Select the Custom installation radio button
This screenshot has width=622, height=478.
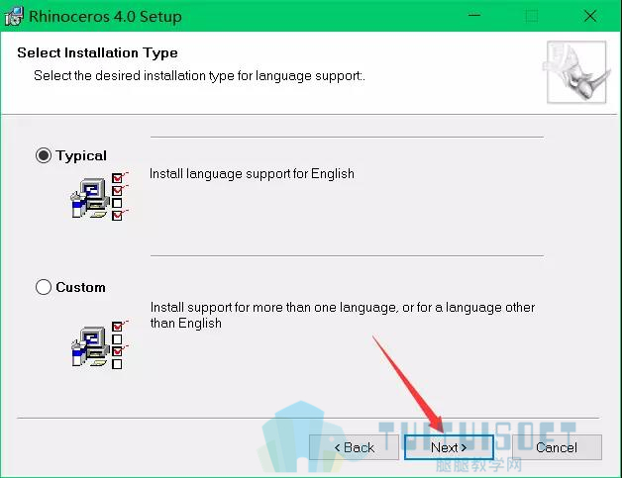pyautogui.click(x=44, y=287)
